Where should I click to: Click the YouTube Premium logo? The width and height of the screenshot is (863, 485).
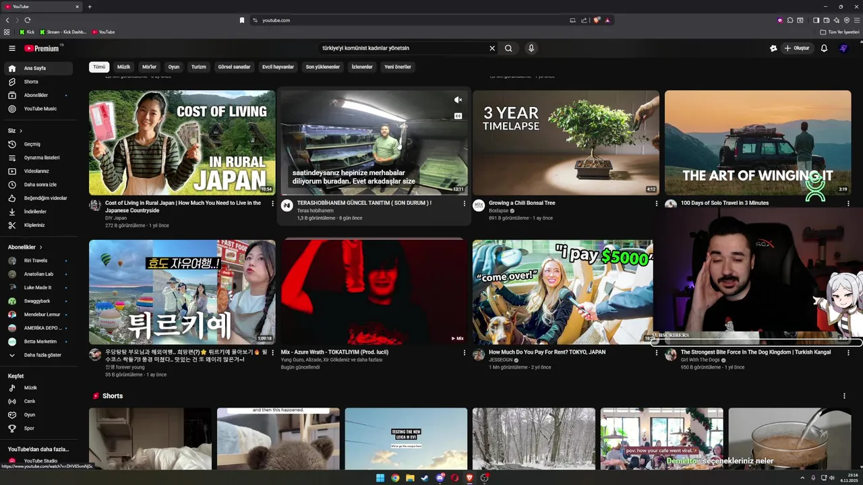[x=42, y=48]
